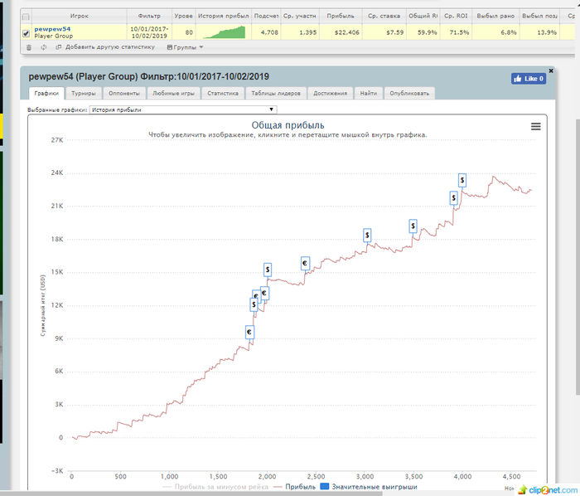Click Добавить другую статистику link
Viewport: 580px width, 496px height.
pyautogui.click(x=110, y=47)
